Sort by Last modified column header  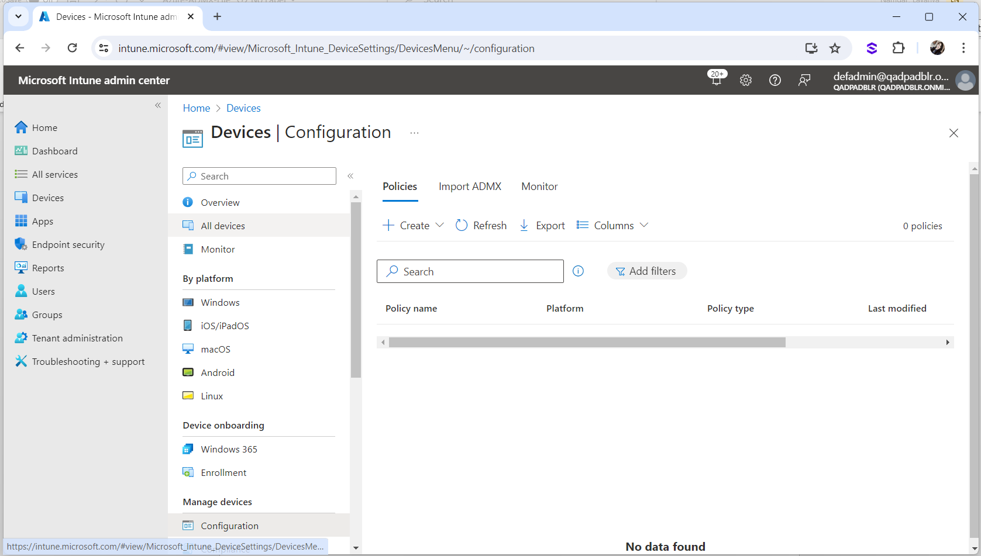897,309
